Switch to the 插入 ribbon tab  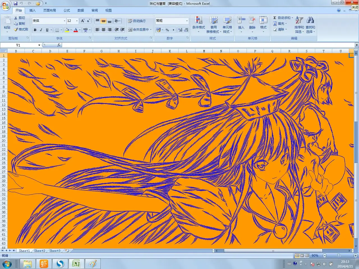(33, 10)
